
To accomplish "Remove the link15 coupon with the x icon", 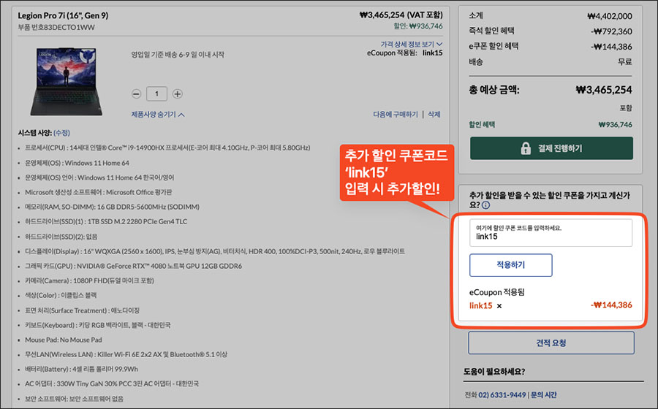I will coord(499,306).
